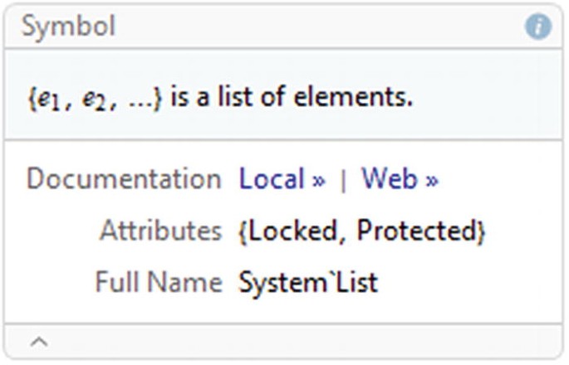Click the {Locked, Protected} attributes value
Screen dimensions: 569x365
coord(361,231)
